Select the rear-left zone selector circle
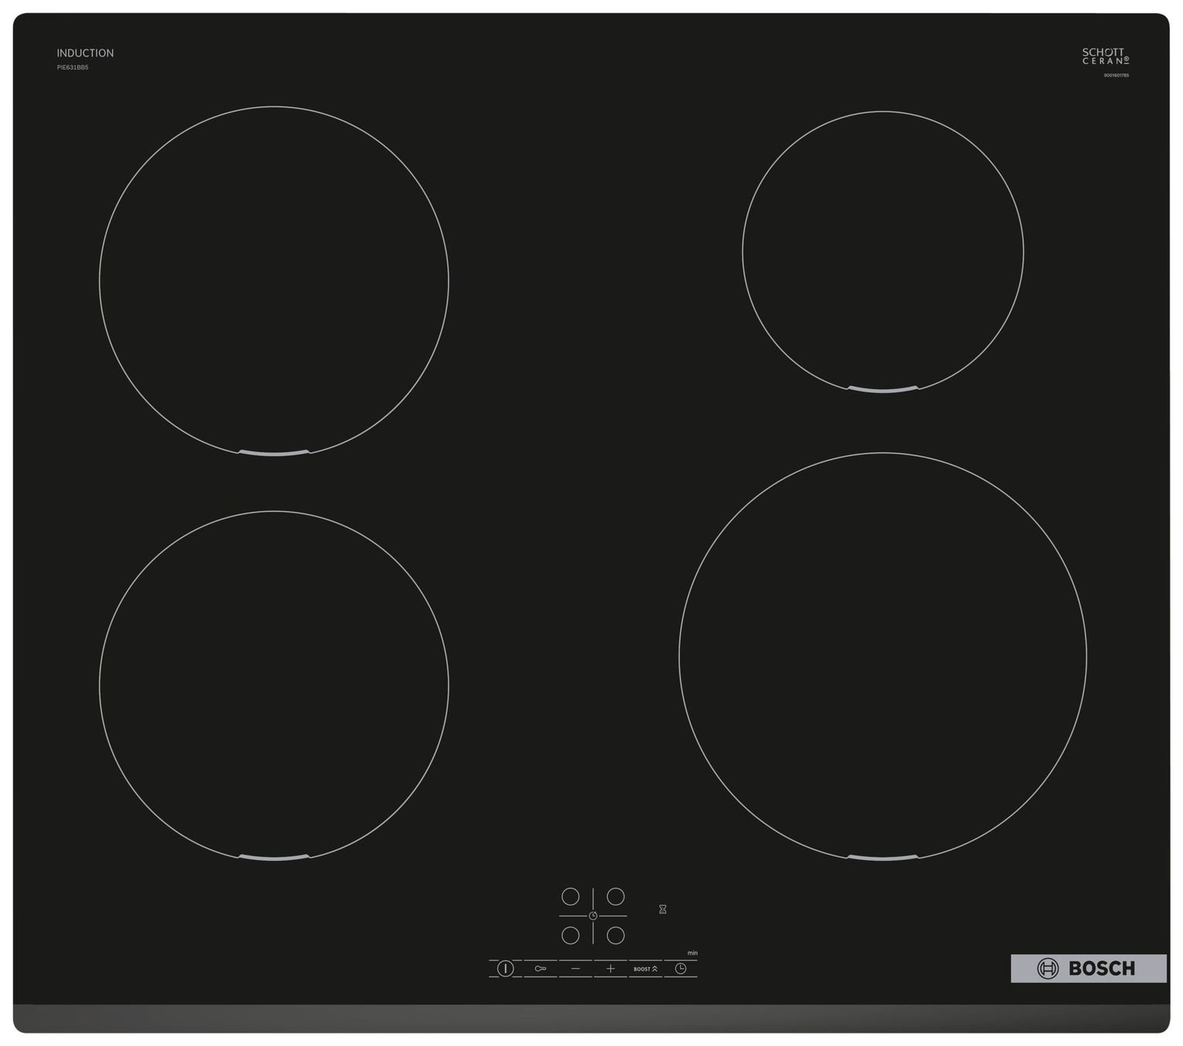1183x1046 pixels. pos(570,897)
